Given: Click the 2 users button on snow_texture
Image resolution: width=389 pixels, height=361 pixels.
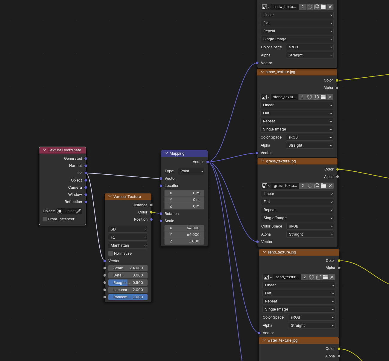Looking at the screenshot, I should click(302, 7).
